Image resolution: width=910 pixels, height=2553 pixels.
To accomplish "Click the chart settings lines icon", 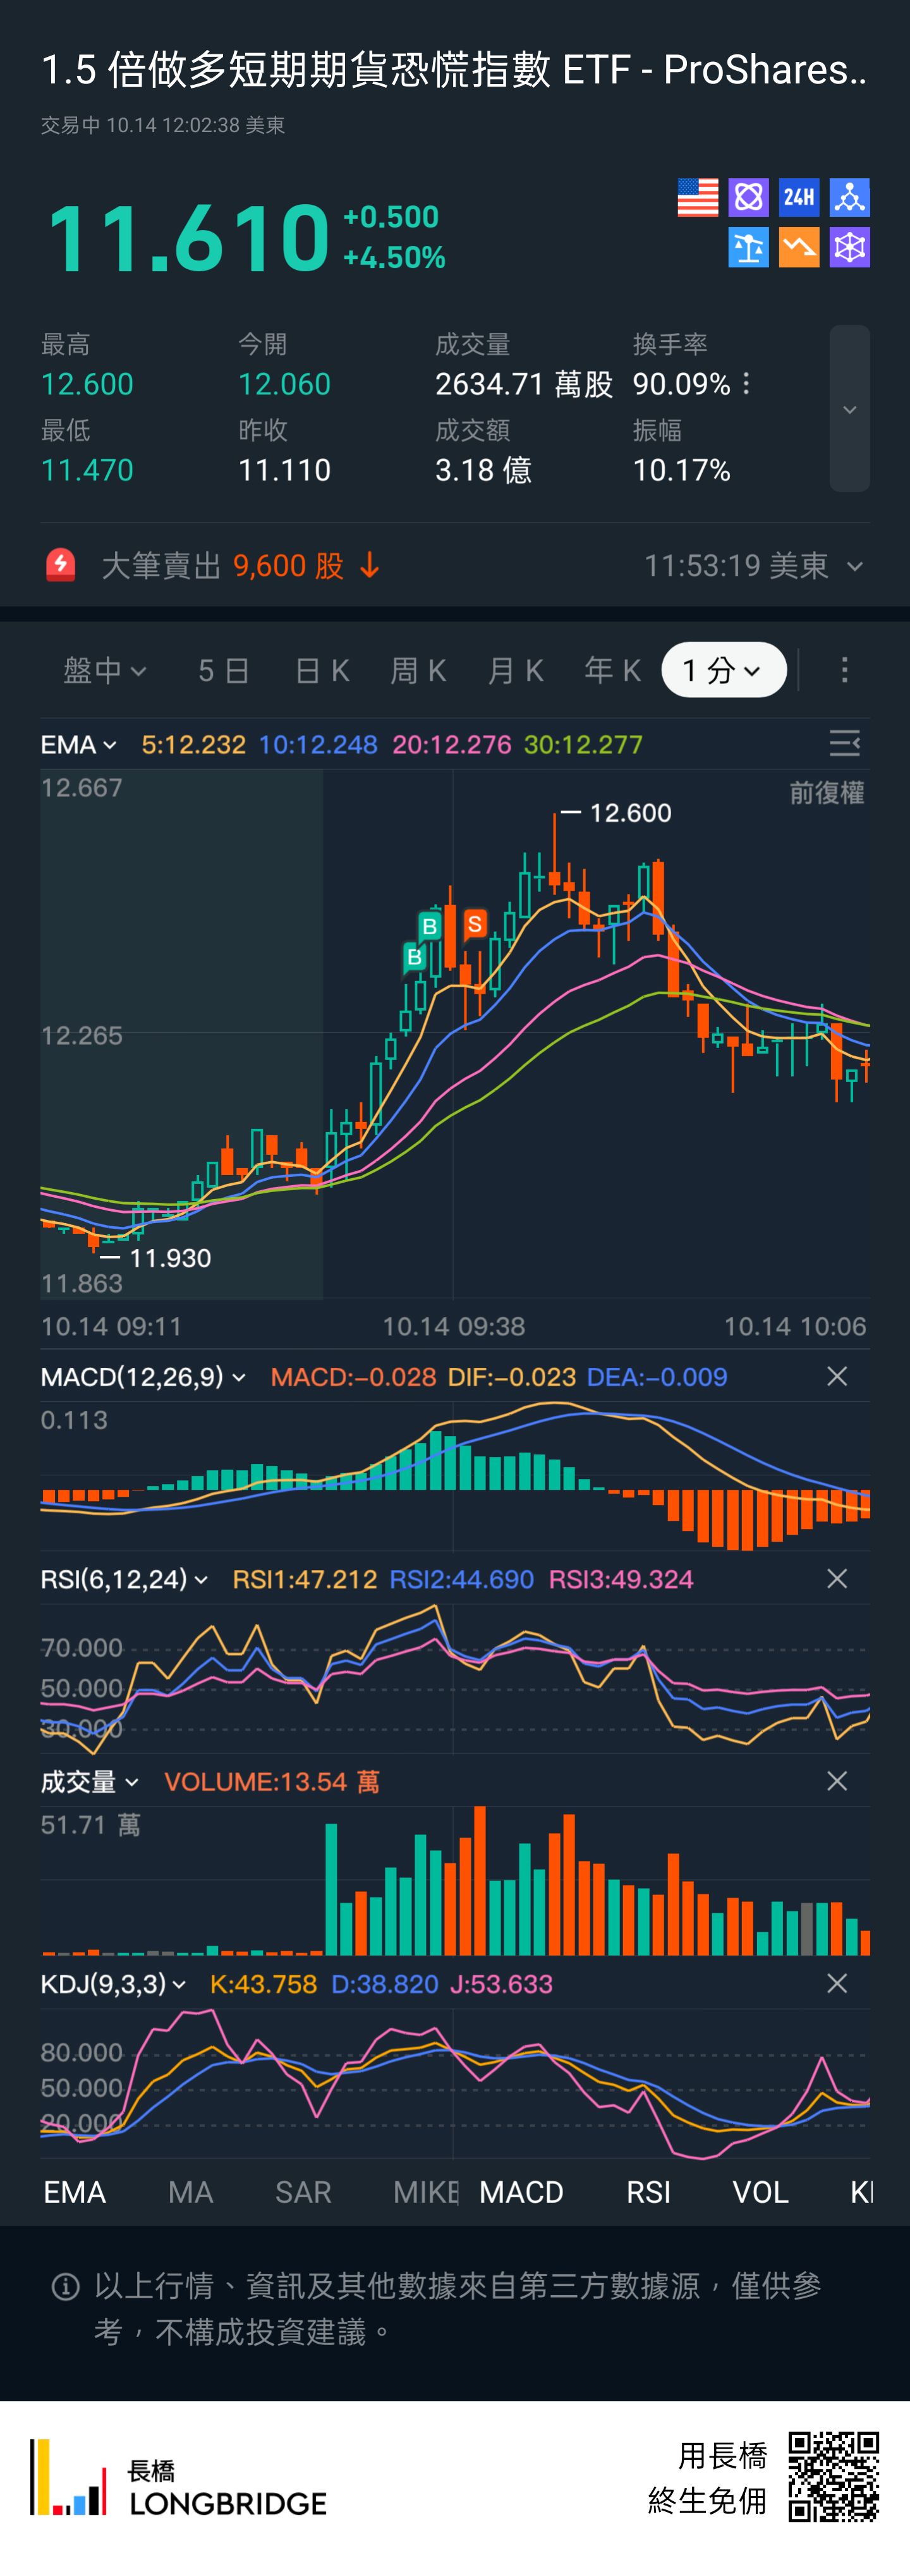I will 844,743.
